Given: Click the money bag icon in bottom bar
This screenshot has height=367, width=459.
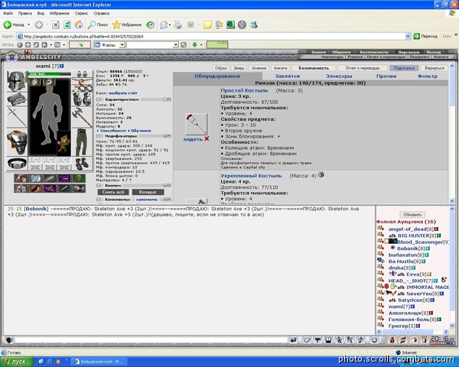Looking at the screenshot, I should click(392, 339).
